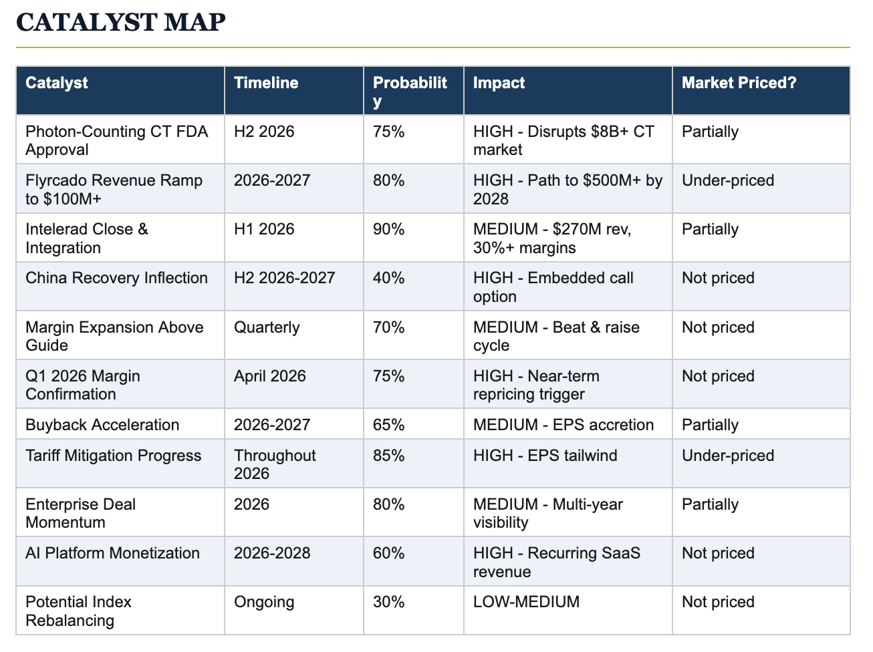The image size is (873, 652).
Task: Click the CATALYST MAP heading
Action: pyautogui.click(x=121, y=22)
